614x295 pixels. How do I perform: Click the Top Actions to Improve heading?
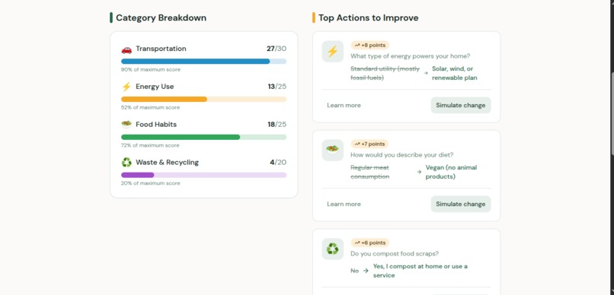369,18
